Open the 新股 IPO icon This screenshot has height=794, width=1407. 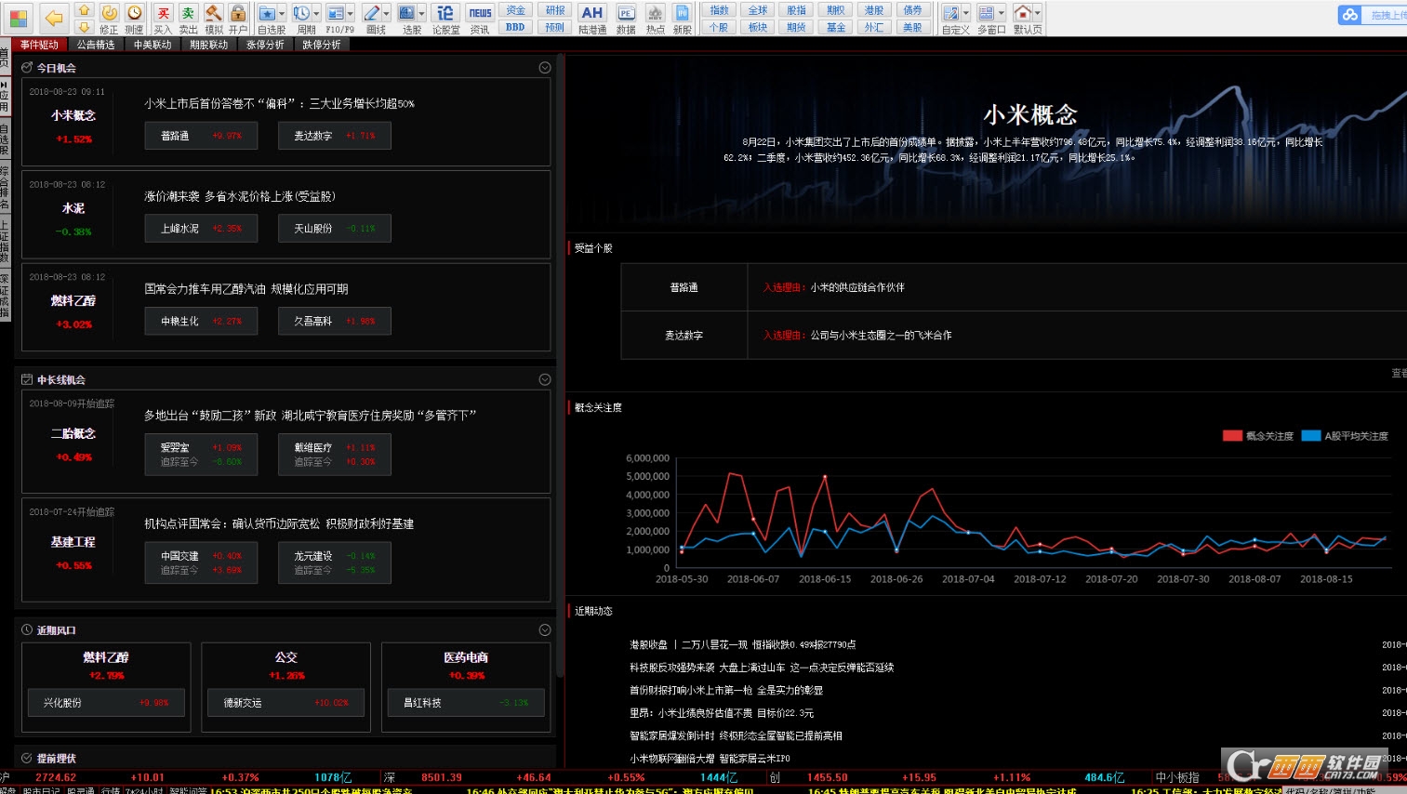[x=682, y=13]
